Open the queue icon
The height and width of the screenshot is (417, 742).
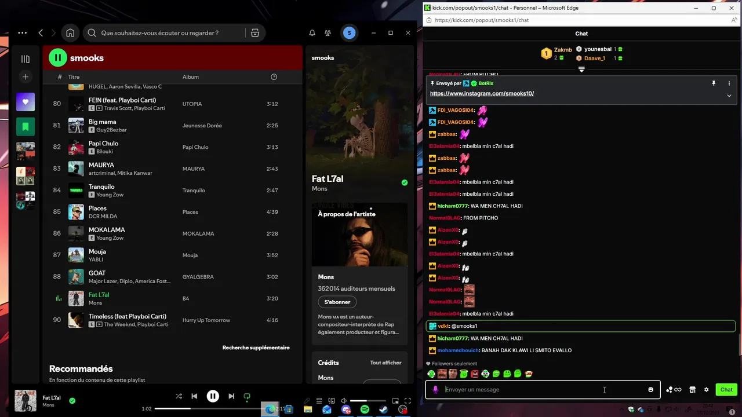pyautogui.click(x=320, y=401)
